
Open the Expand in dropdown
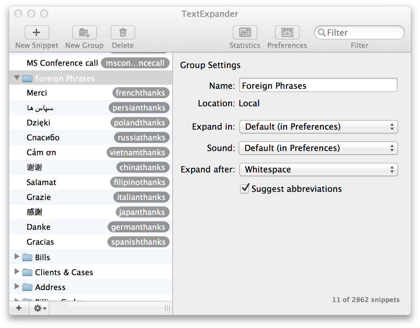click(319, 127)
